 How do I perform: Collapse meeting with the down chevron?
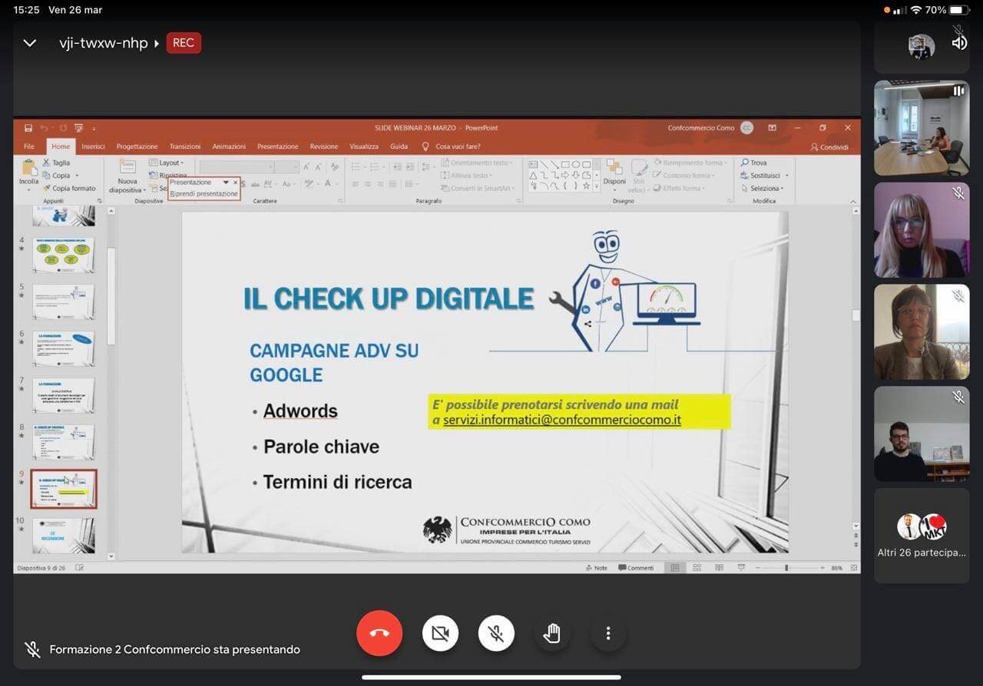tap(30, 43)
